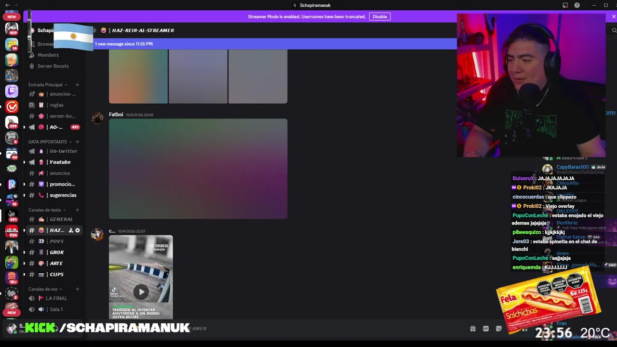The image size is (617, 347).
Task: Open the third blurred gallery image
Action: point(258,76)
